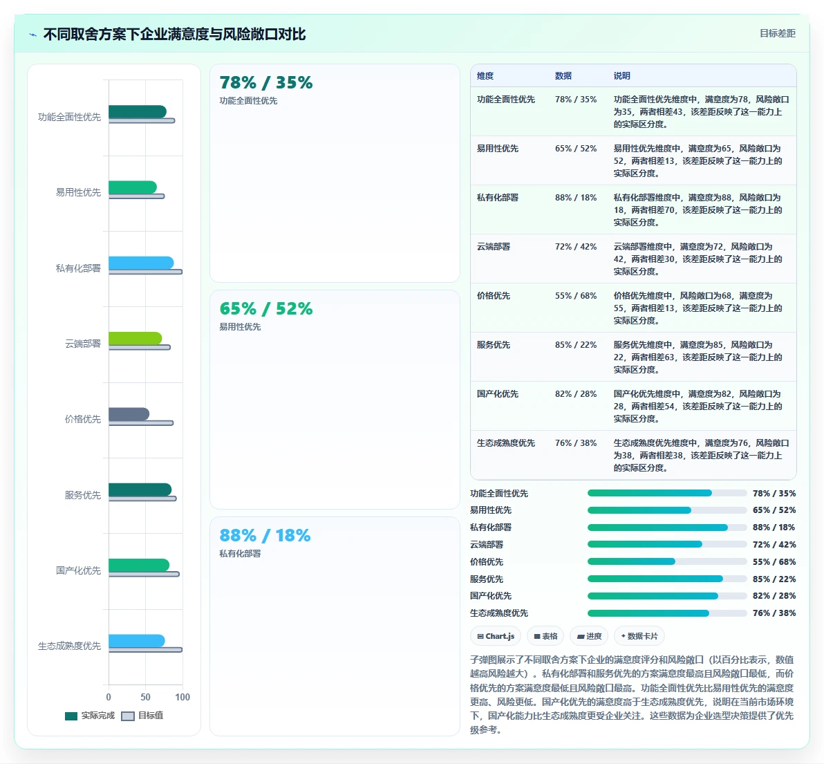Click the 88% / 18% value beside the progress bar

[x=774, y=528]
